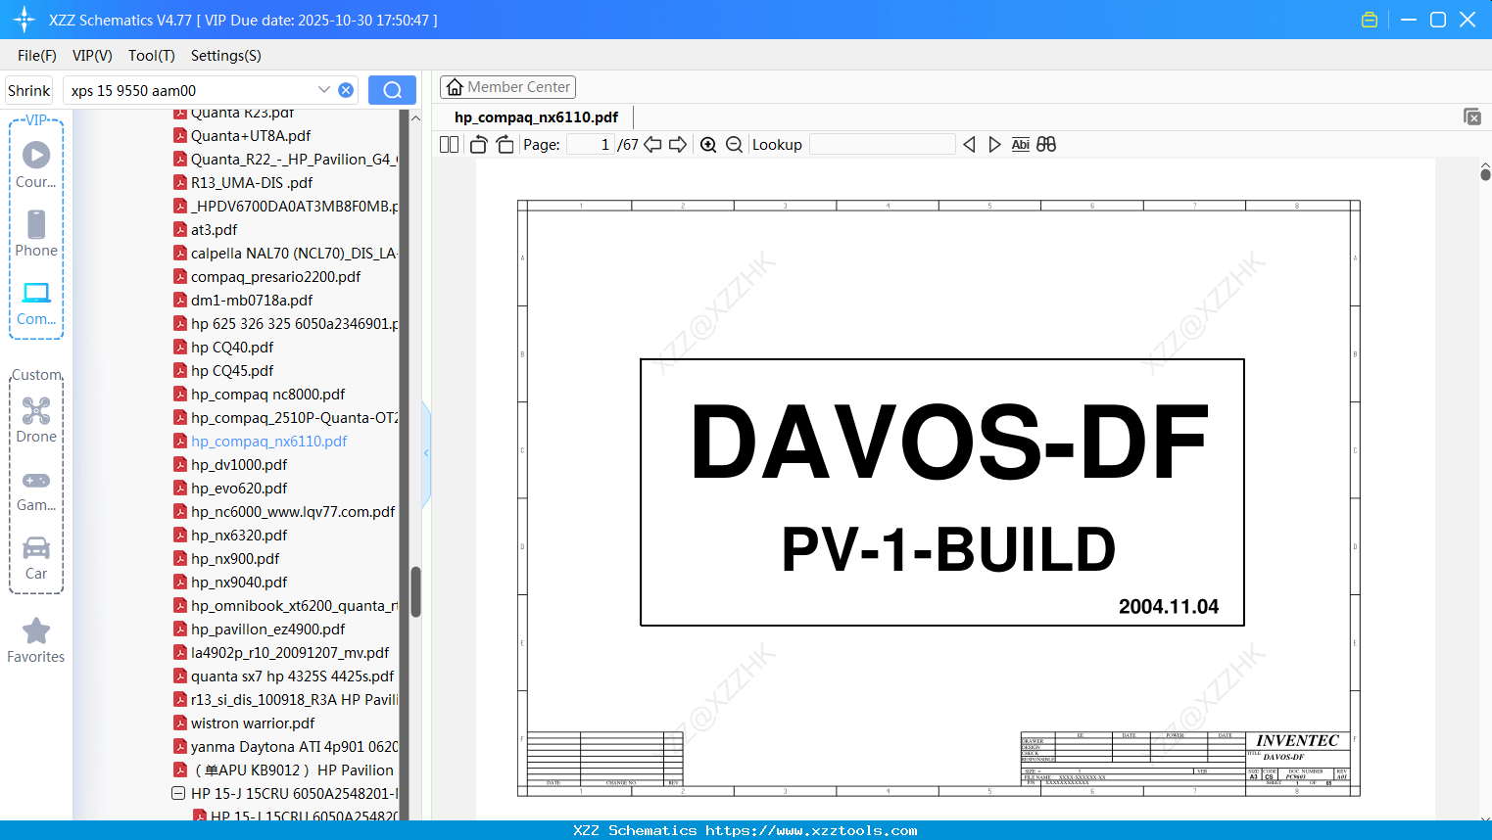Image resolution: width=1492 pixels, height=840 pixels.
Task: Open hp_pavillon_ez4900.pdf file
Action: pos(267,630)
